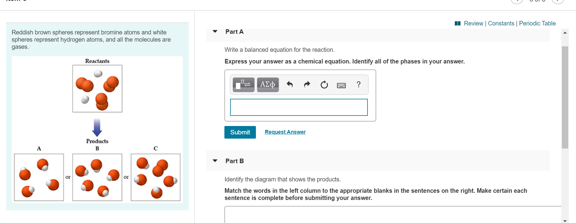Collapse the Part A section
576x223 pixels.
[215, 31]
